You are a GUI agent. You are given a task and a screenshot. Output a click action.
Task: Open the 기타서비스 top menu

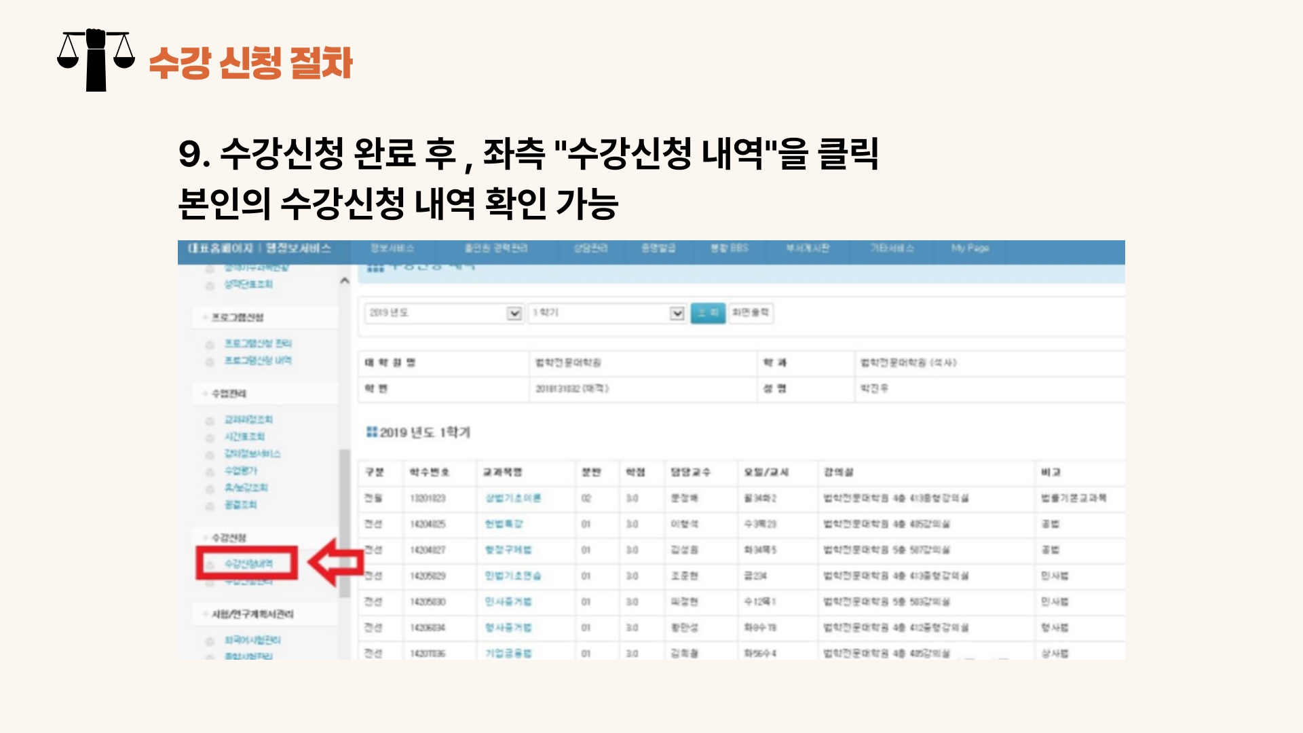coord(892,248)
